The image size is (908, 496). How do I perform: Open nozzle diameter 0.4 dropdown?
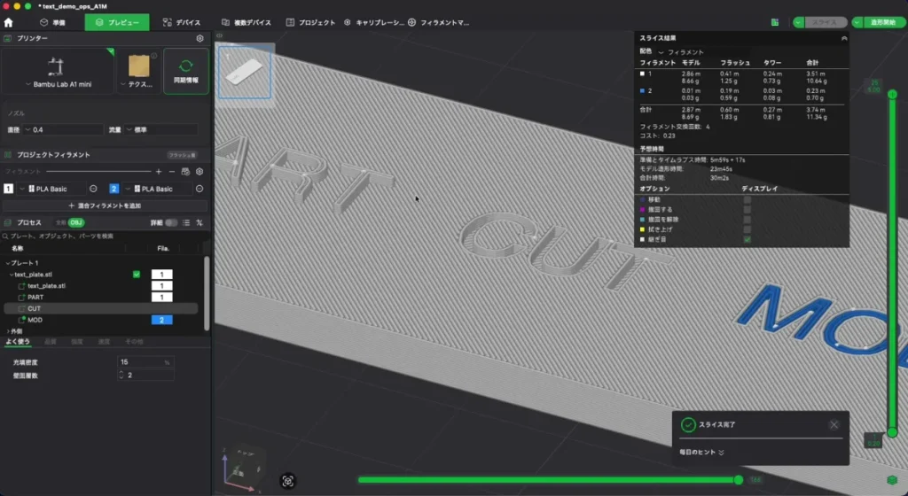coord(63,129)
